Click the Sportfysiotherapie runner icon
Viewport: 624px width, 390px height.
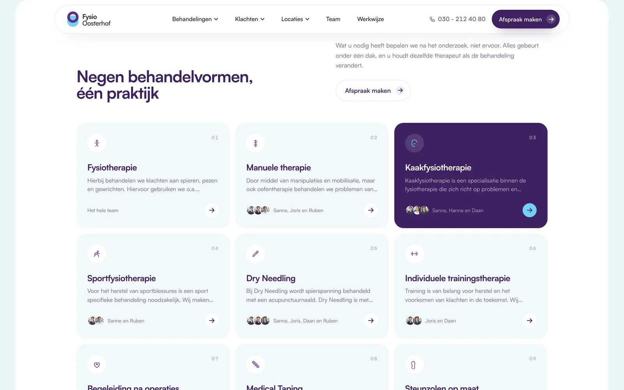coord(97,254)
